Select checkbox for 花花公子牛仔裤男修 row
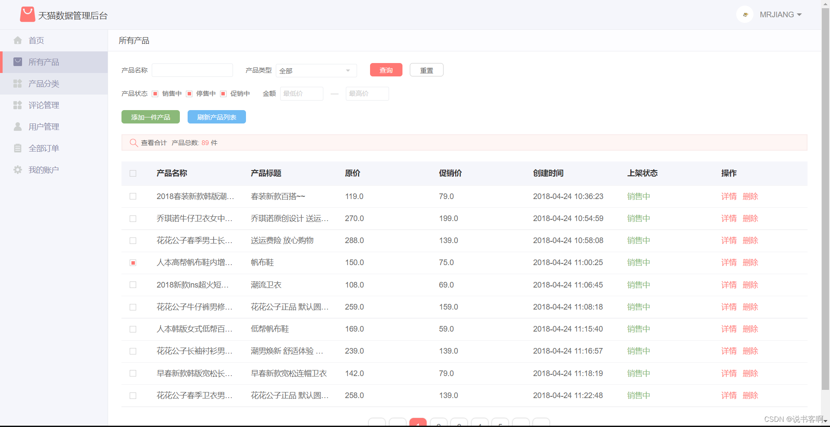This screenshot has height=427, width=830. click(x=133, y=307)
